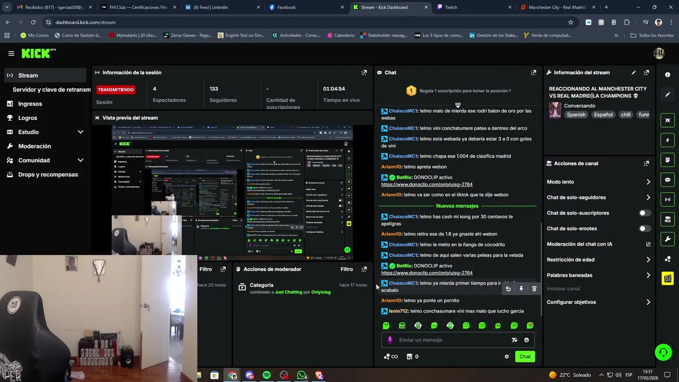Open Modo lento options arrow
This screenshot has width=679, height=382.
pos(648,182)
